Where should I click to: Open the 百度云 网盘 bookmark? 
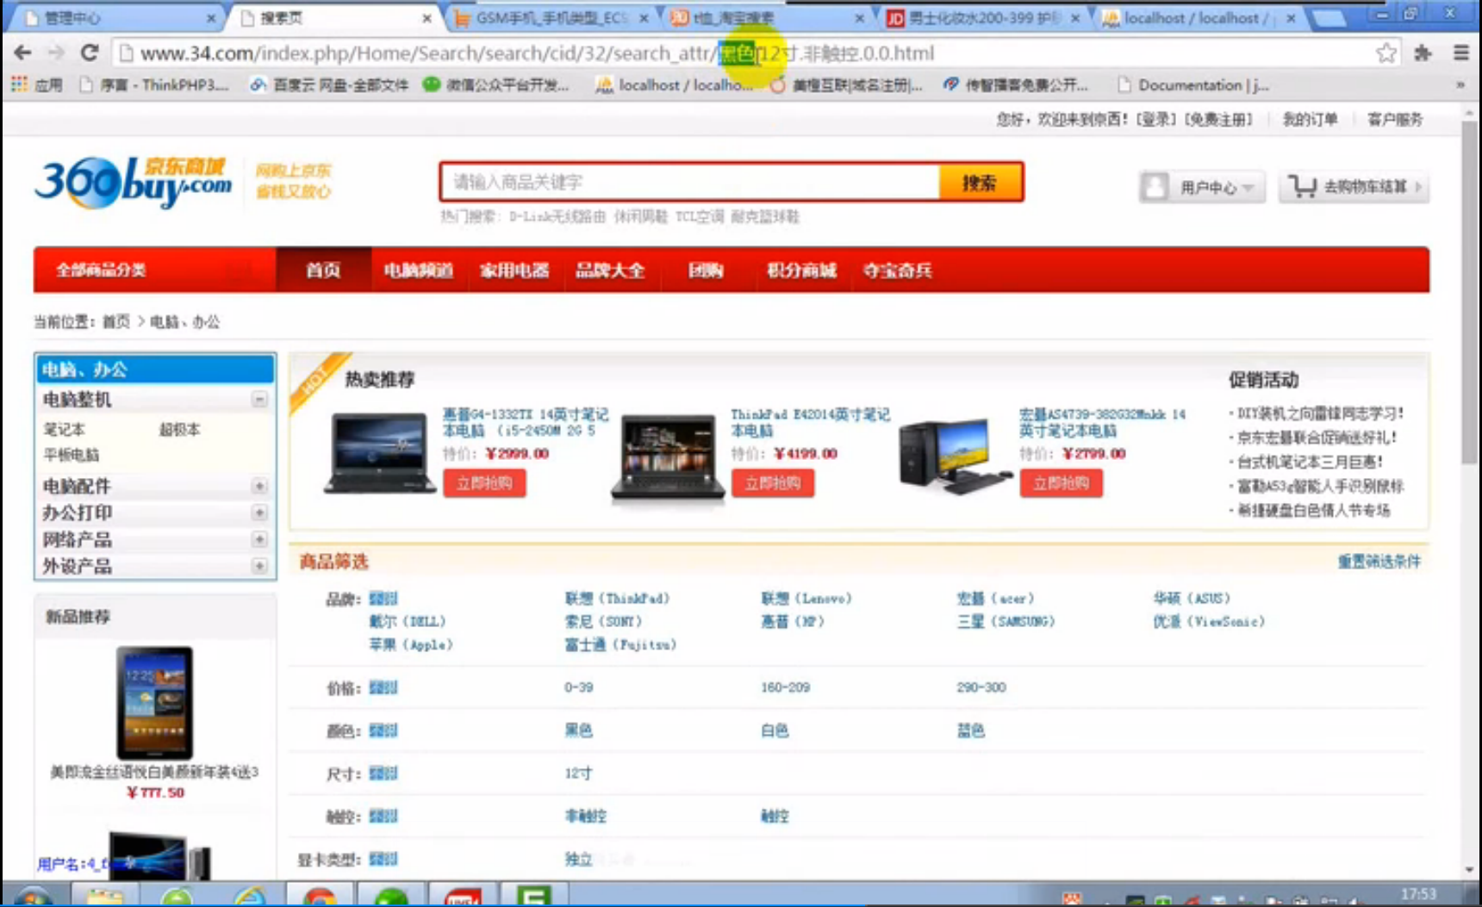[329, 84]
